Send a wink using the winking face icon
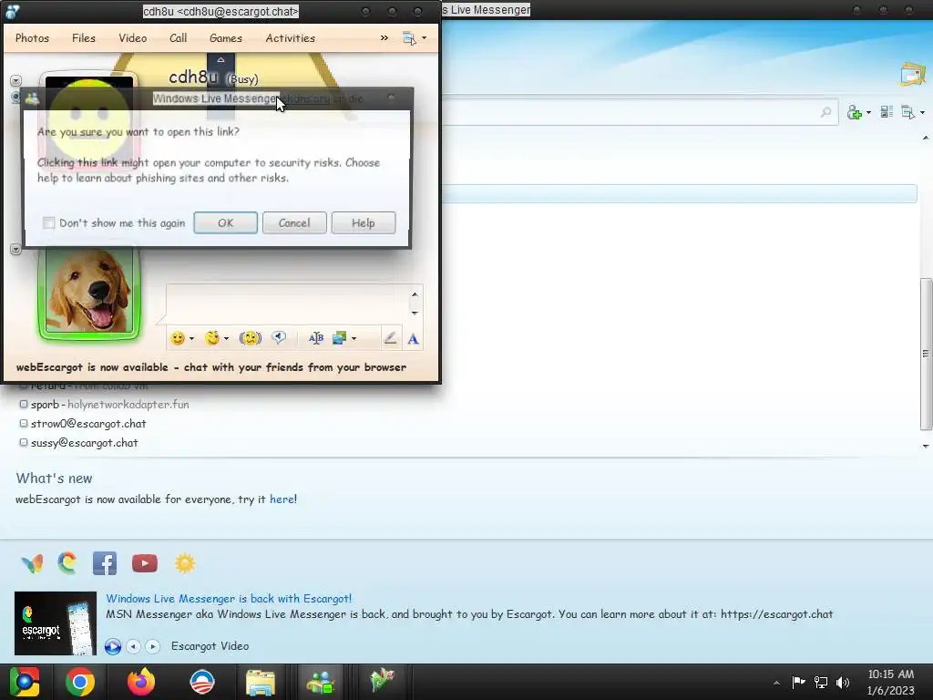Viewport: 933px width, 700px height. 211,338
